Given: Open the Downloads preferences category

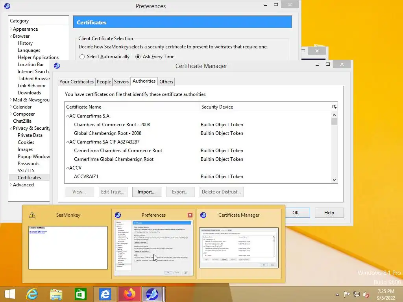Looking at the screenshot, I should (x=29, y=93).
